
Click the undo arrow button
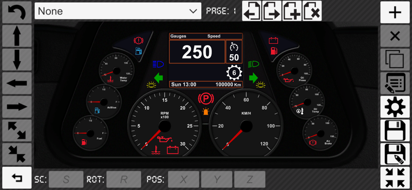coord(17,12)
